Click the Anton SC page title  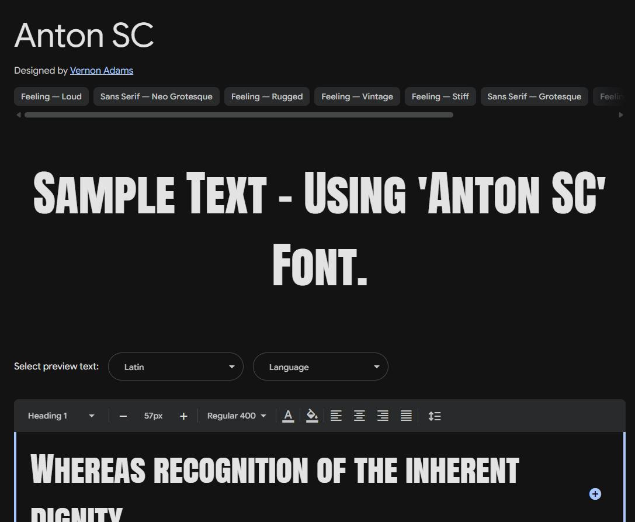pos(84,35)
